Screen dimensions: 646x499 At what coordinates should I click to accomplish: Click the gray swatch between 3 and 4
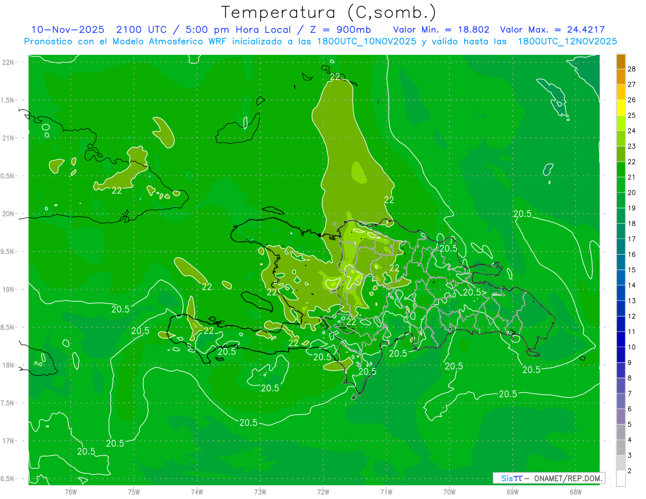(621, 448)
